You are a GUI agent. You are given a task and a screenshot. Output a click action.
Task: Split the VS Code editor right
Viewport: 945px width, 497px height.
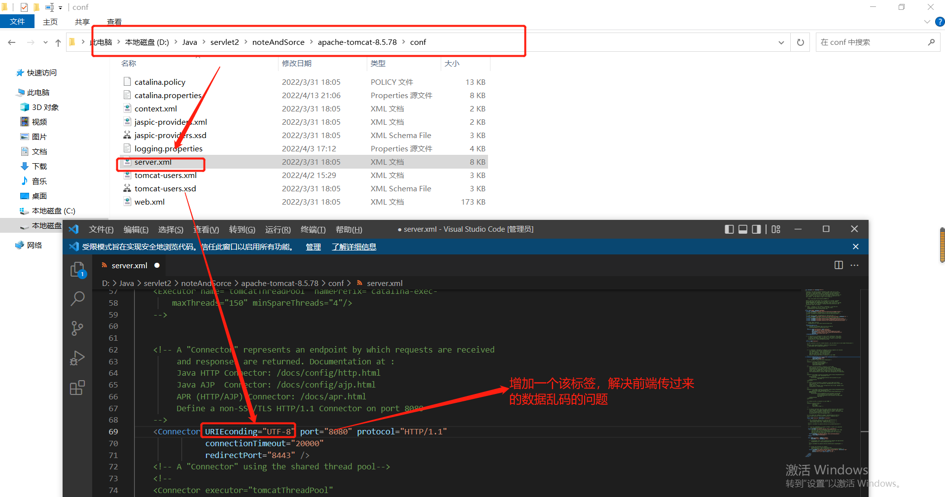[839, 265]
